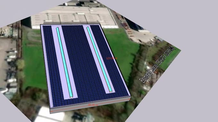Viewport: 218px width, 122px height.
Task: Click the red dimension label on the building's right edge
Action: [112, 58]
